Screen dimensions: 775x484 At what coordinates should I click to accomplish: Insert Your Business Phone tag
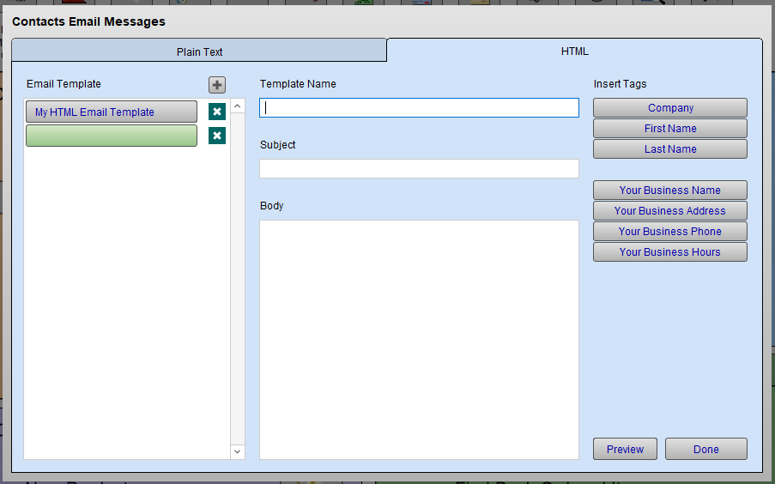669,232
